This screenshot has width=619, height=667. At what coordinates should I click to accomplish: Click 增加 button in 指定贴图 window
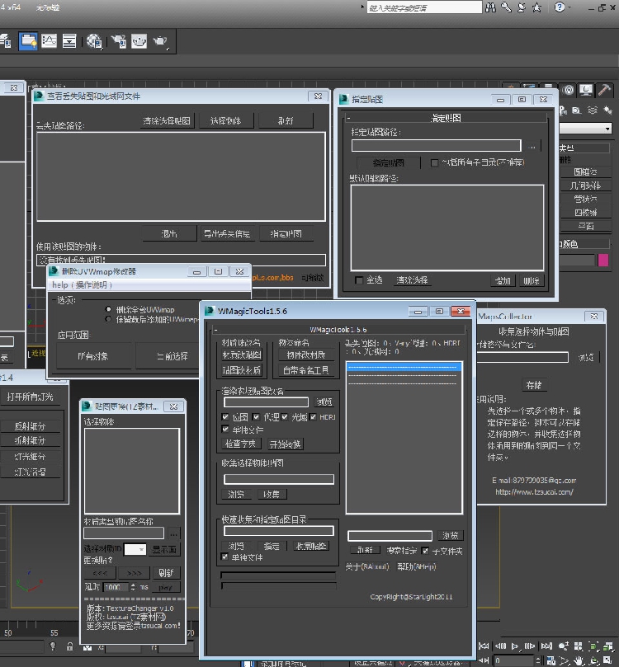pyautogui.click(x=503, y=280)
